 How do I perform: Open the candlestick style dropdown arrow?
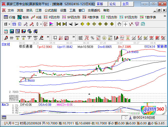[x=41, y=24]
